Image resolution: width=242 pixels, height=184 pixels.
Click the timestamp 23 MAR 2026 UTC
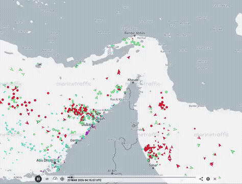pyautogui.click(x=84, y=180)
